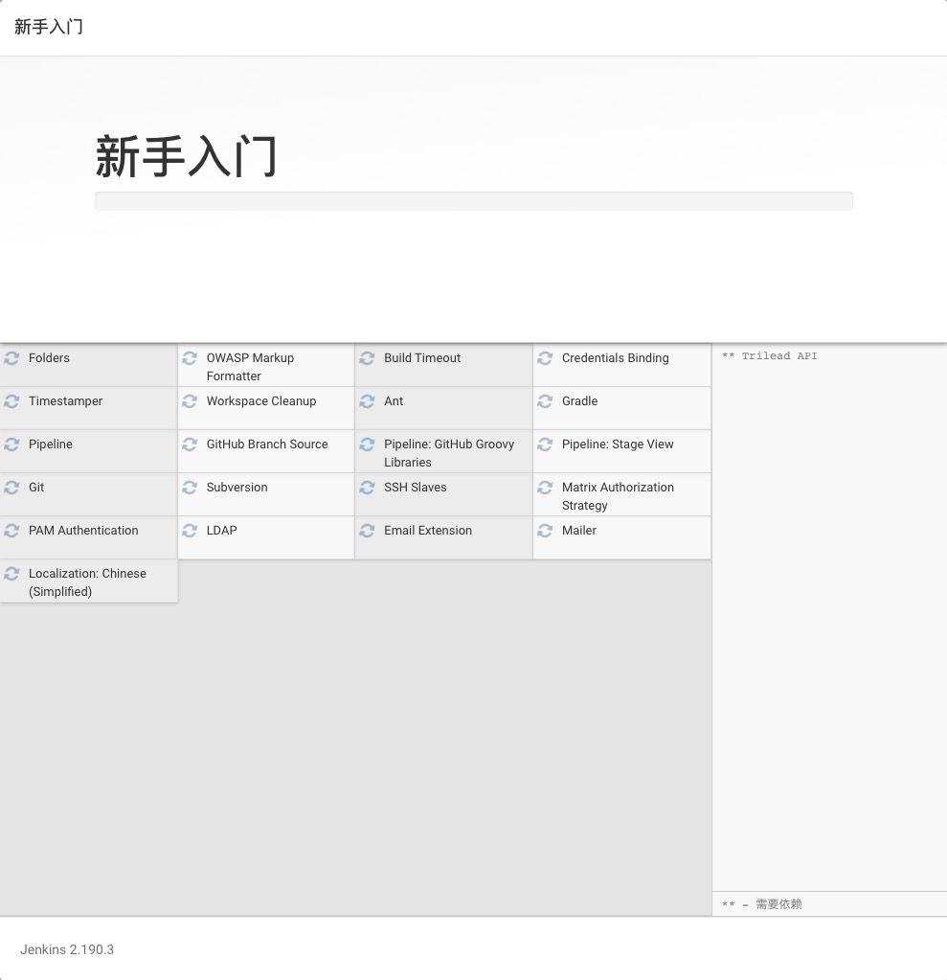
Task: Click the Localization: Chinese (Simplified) label
Action: click(87, 582)
